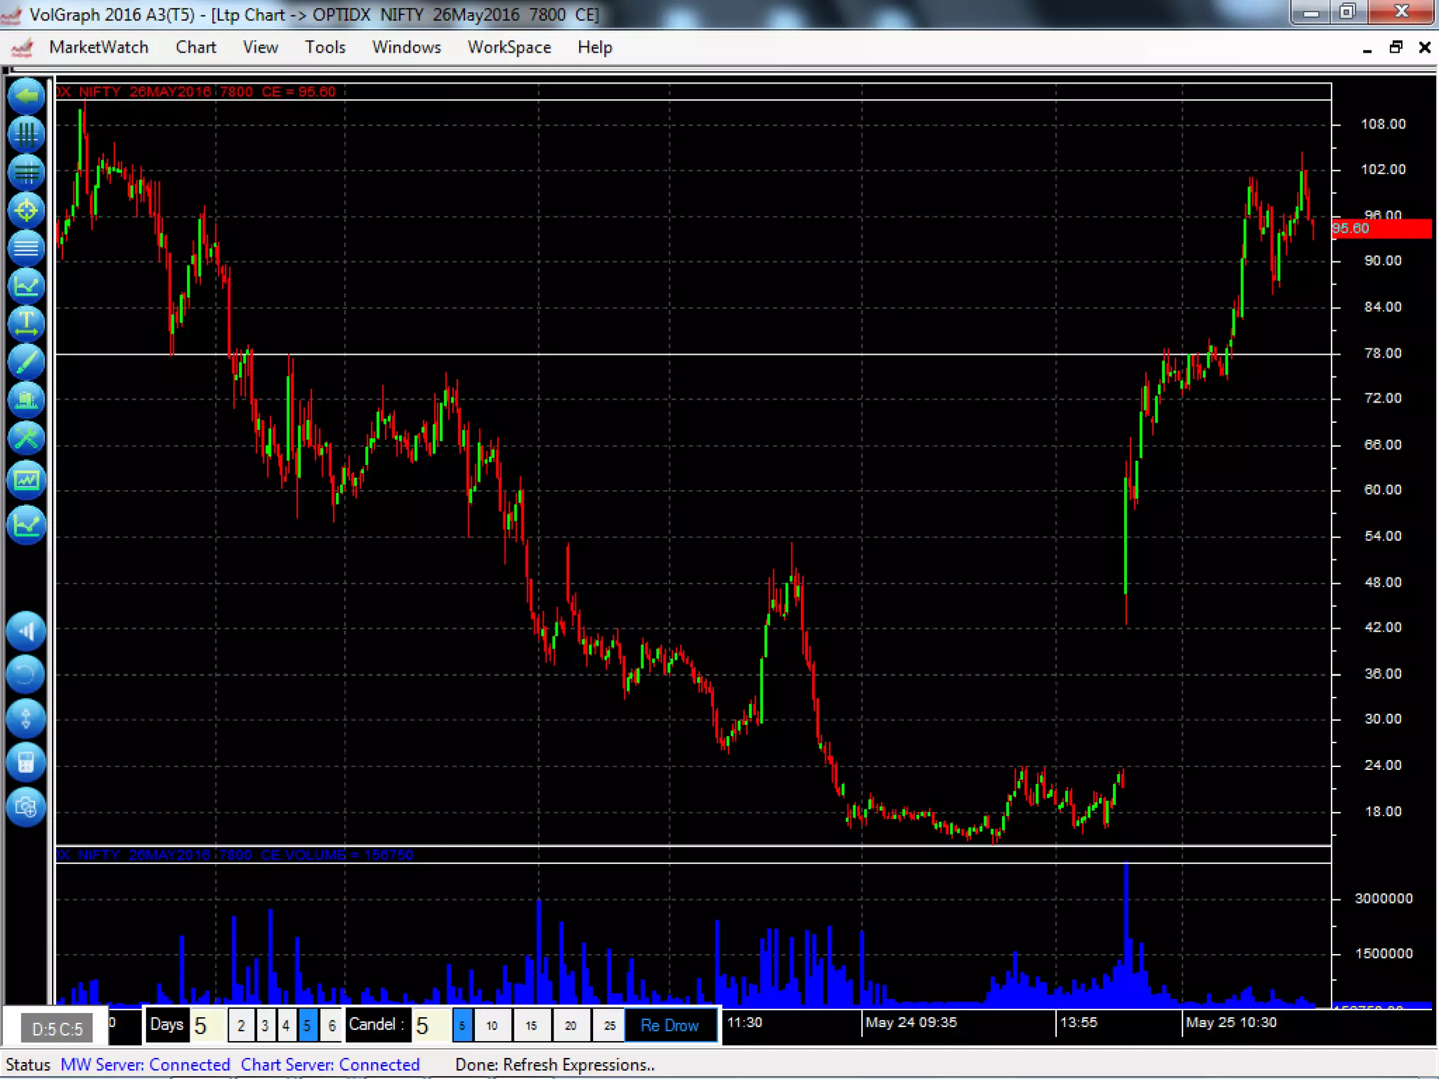Open the wrench and screwdriver settings icon
Viewport: 1439px width, 1079px height.
point(26,438)
